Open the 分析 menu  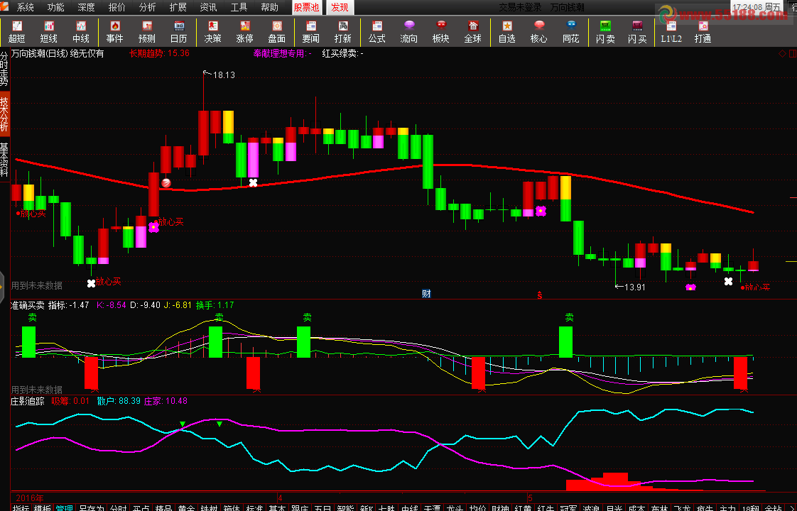[x=148, y=7]
